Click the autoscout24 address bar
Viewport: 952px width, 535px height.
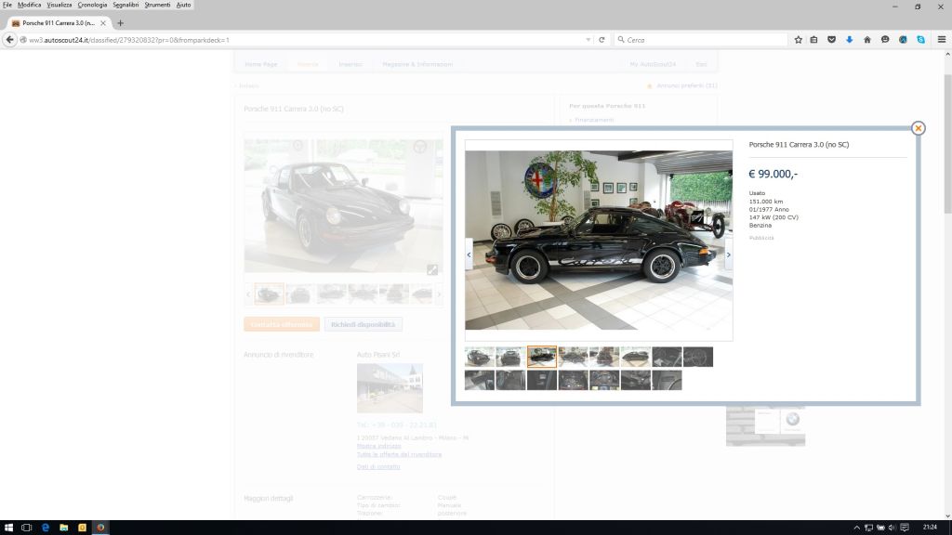tap(304, 40)
